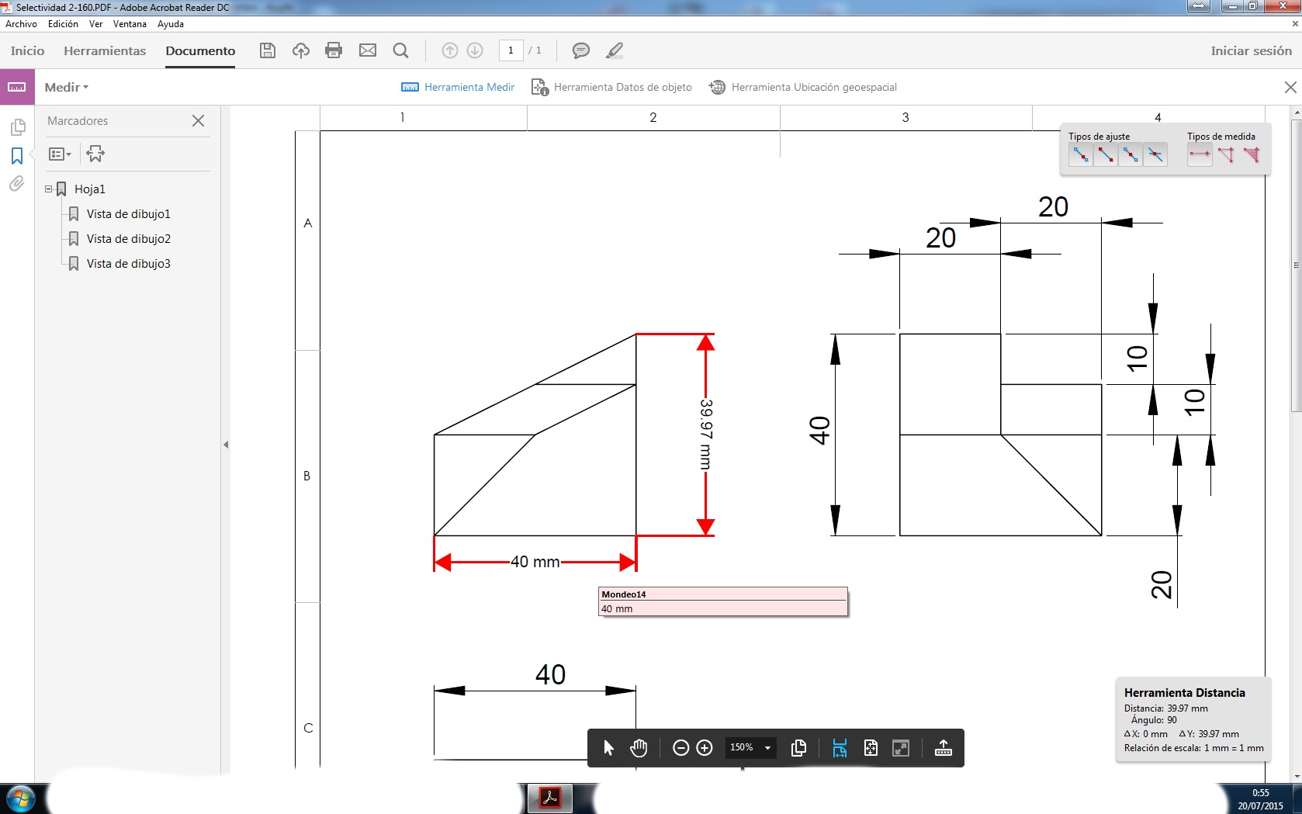Select the Hoja1 bookmark
Image resolution: width=1302 pixels, height=814 pixels.
(89, 189)
